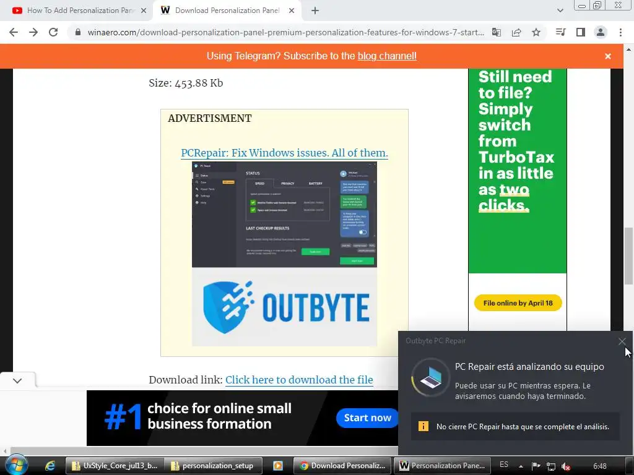
Task: Close the Outbyte PC Repair notification
Action: [622, 341]
